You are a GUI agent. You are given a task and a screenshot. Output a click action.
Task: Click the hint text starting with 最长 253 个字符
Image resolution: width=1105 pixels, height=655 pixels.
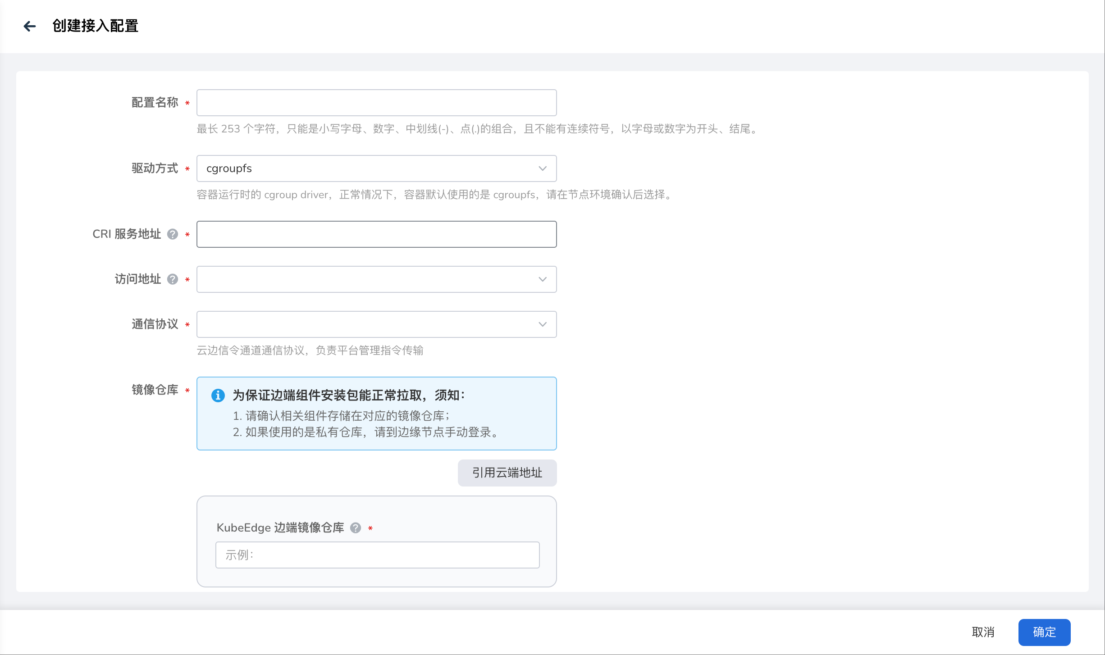tap(478, 129)
